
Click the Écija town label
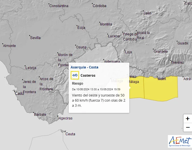coord(81,28)
